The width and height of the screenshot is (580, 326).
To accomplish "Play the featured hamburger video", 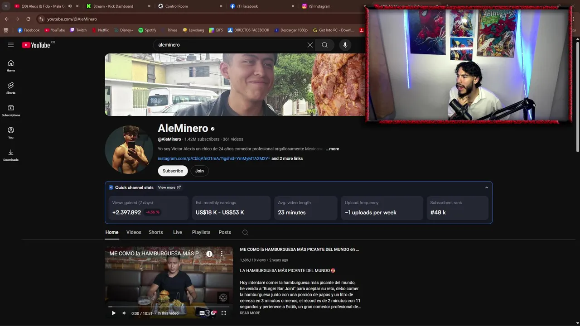I will tap(114, 313).
